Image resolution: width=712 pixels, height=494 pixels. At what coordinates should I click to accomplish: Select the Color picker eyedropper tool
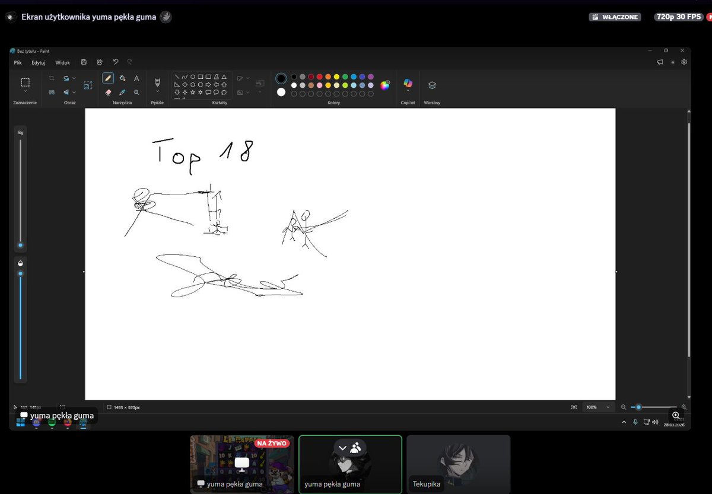(122, 93)
